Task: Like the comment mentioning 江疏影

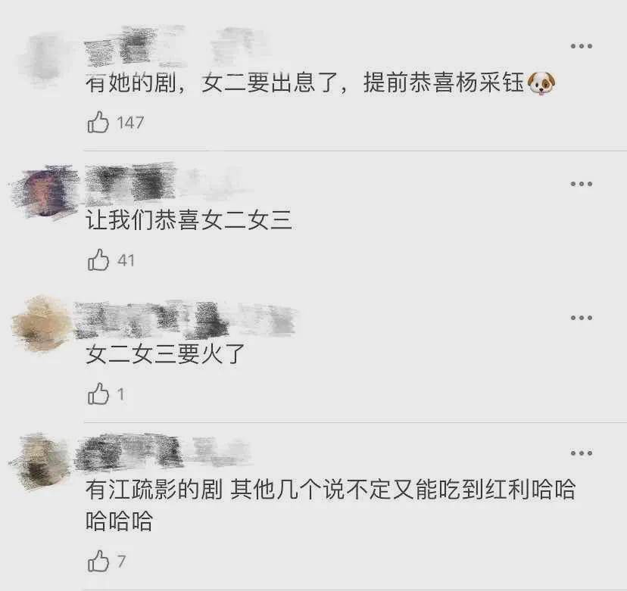Action: click(98, 561)
